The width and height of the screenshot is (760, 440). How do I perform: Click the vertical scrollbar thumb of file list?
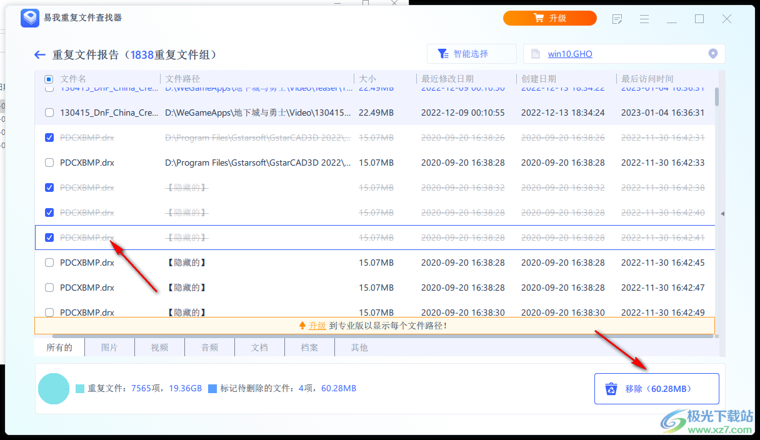click(x=716, y=96)
